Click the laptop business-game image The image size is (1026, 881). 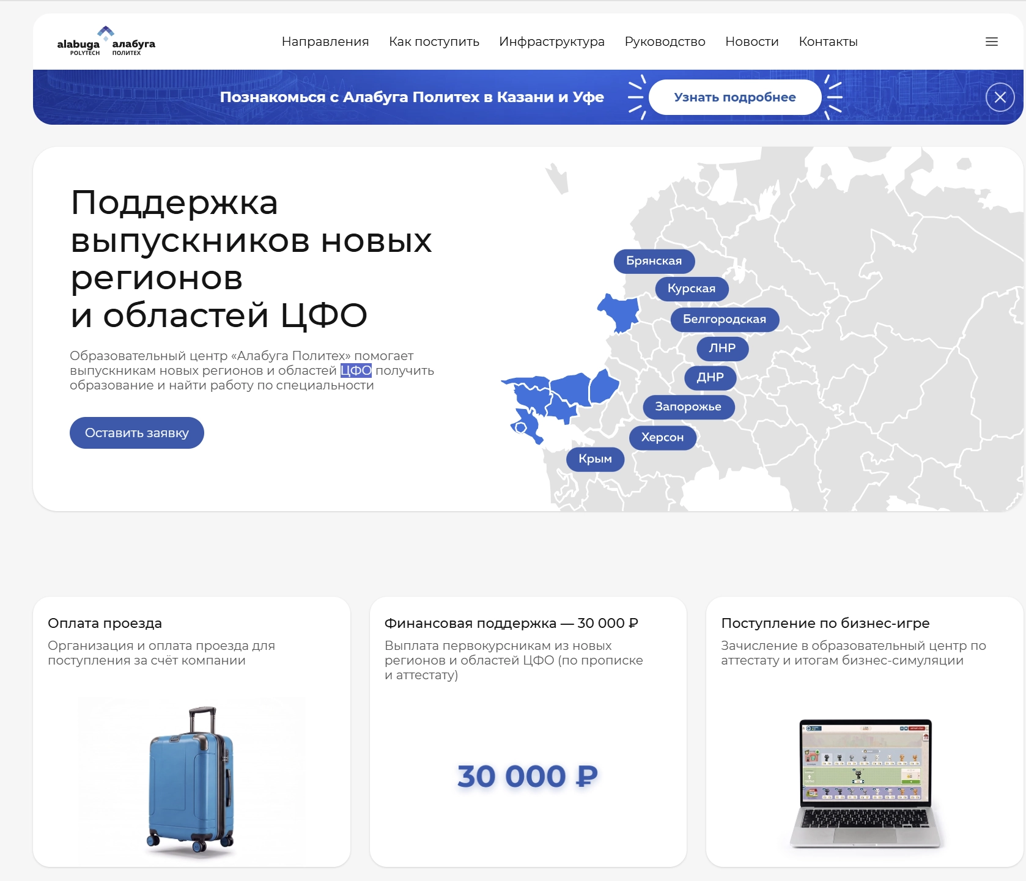866,784
